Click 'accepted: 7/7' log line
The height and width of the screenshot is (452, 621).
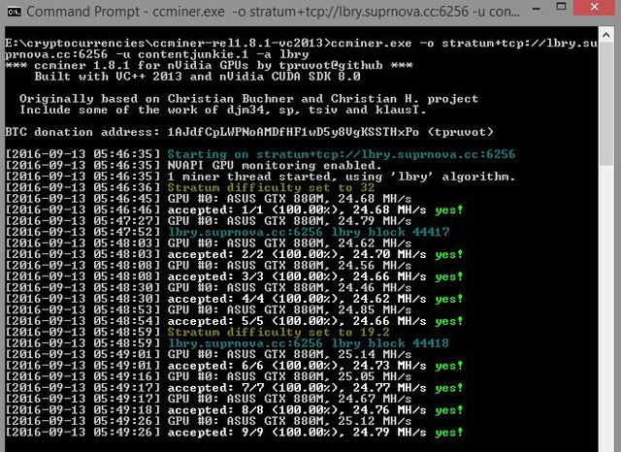[x=234, y=388]
